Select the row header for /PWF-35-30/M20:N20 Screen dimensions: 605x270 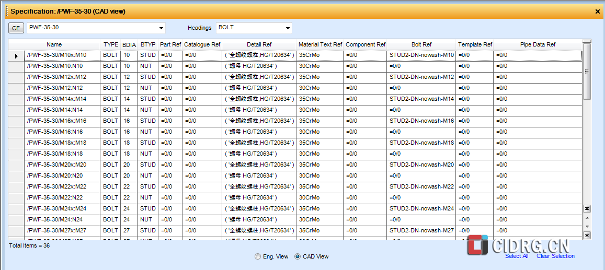[16, 175]
